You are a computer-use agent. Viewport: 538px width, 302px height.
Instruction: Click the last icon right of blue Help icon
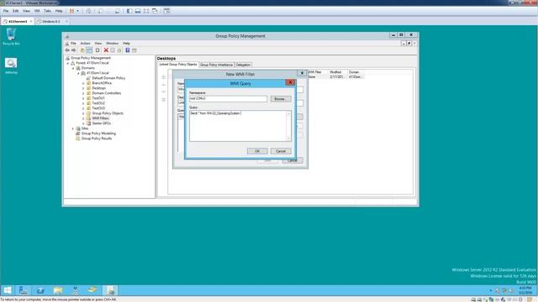[134, 50]
